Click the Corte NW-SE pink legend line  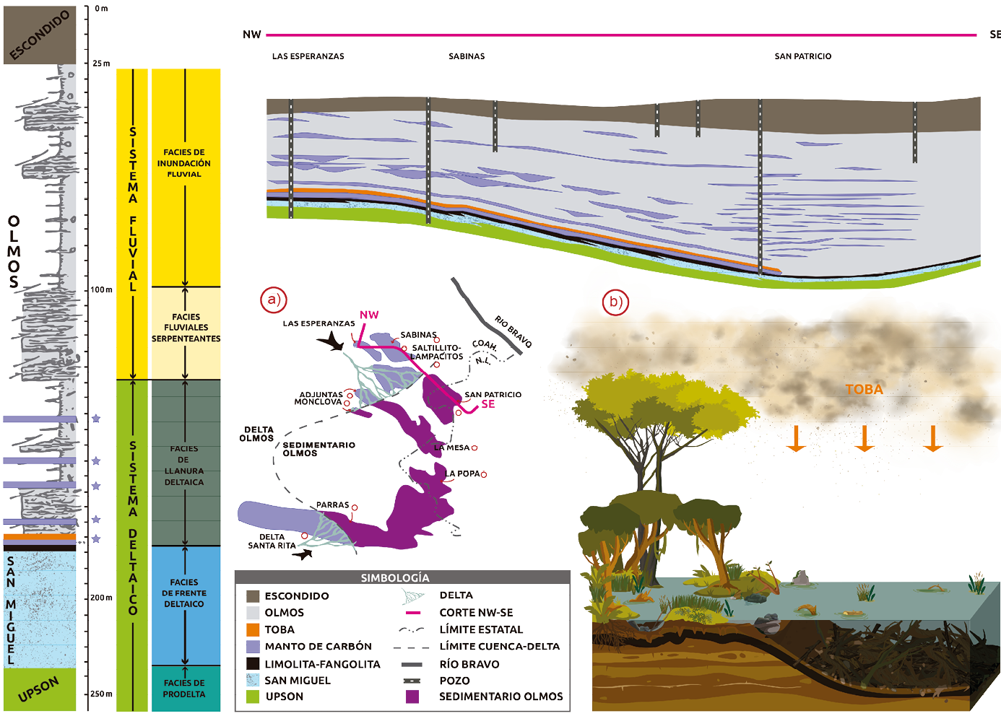click(x=412, y=613)
